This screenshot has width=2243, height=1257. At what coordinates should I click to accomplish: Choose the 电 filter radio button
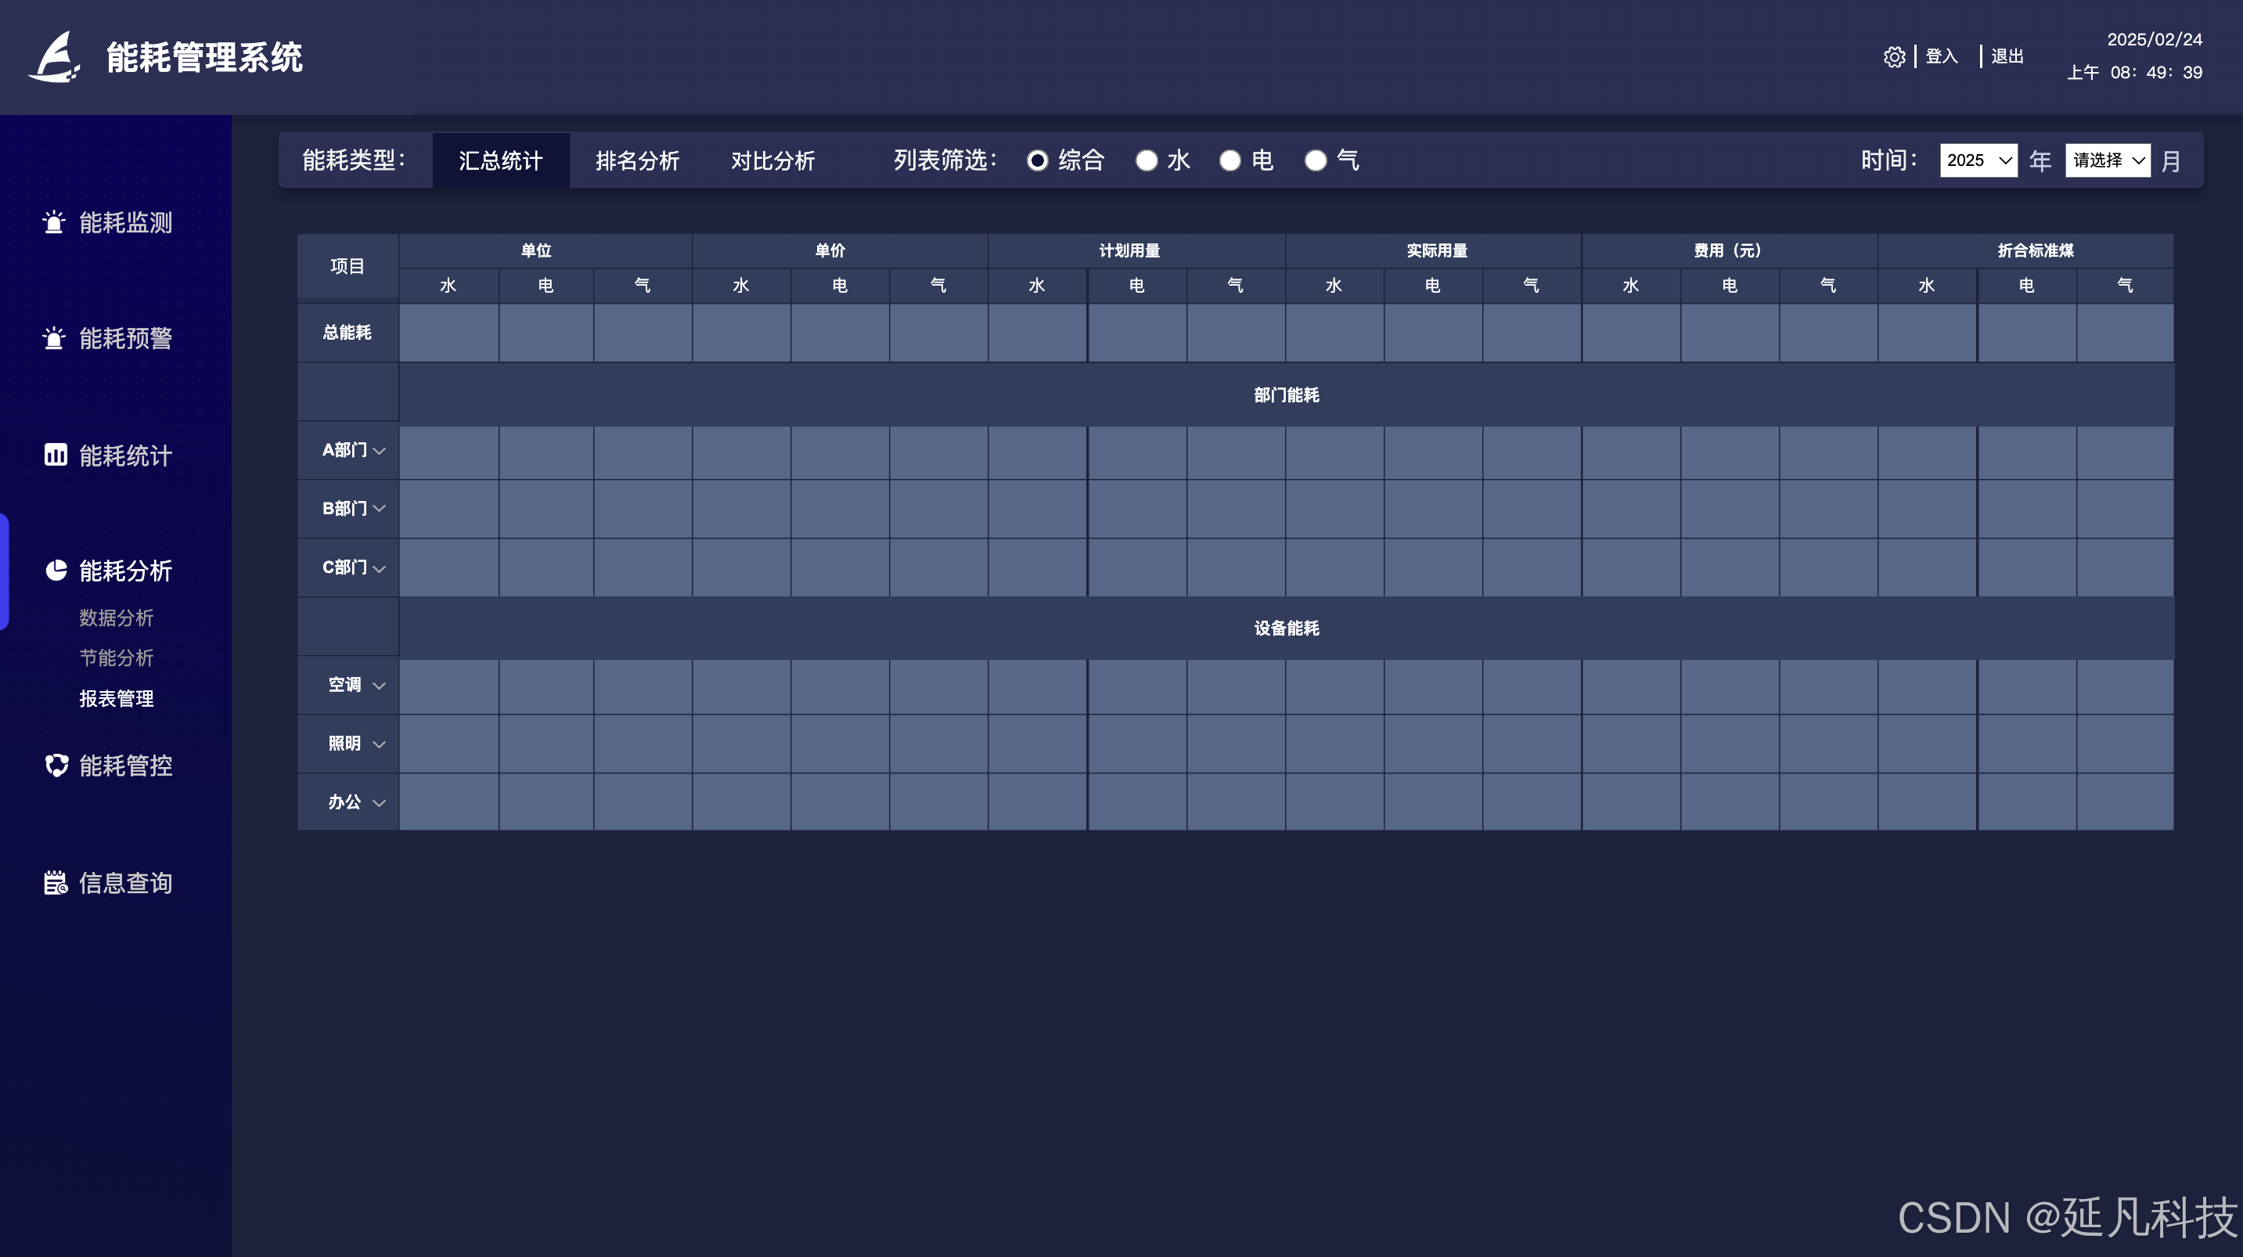pos(1230,160)
